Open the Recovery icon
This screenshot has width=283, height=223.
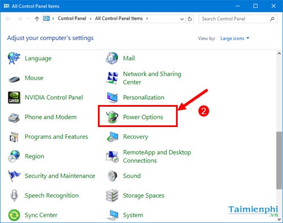112,137
